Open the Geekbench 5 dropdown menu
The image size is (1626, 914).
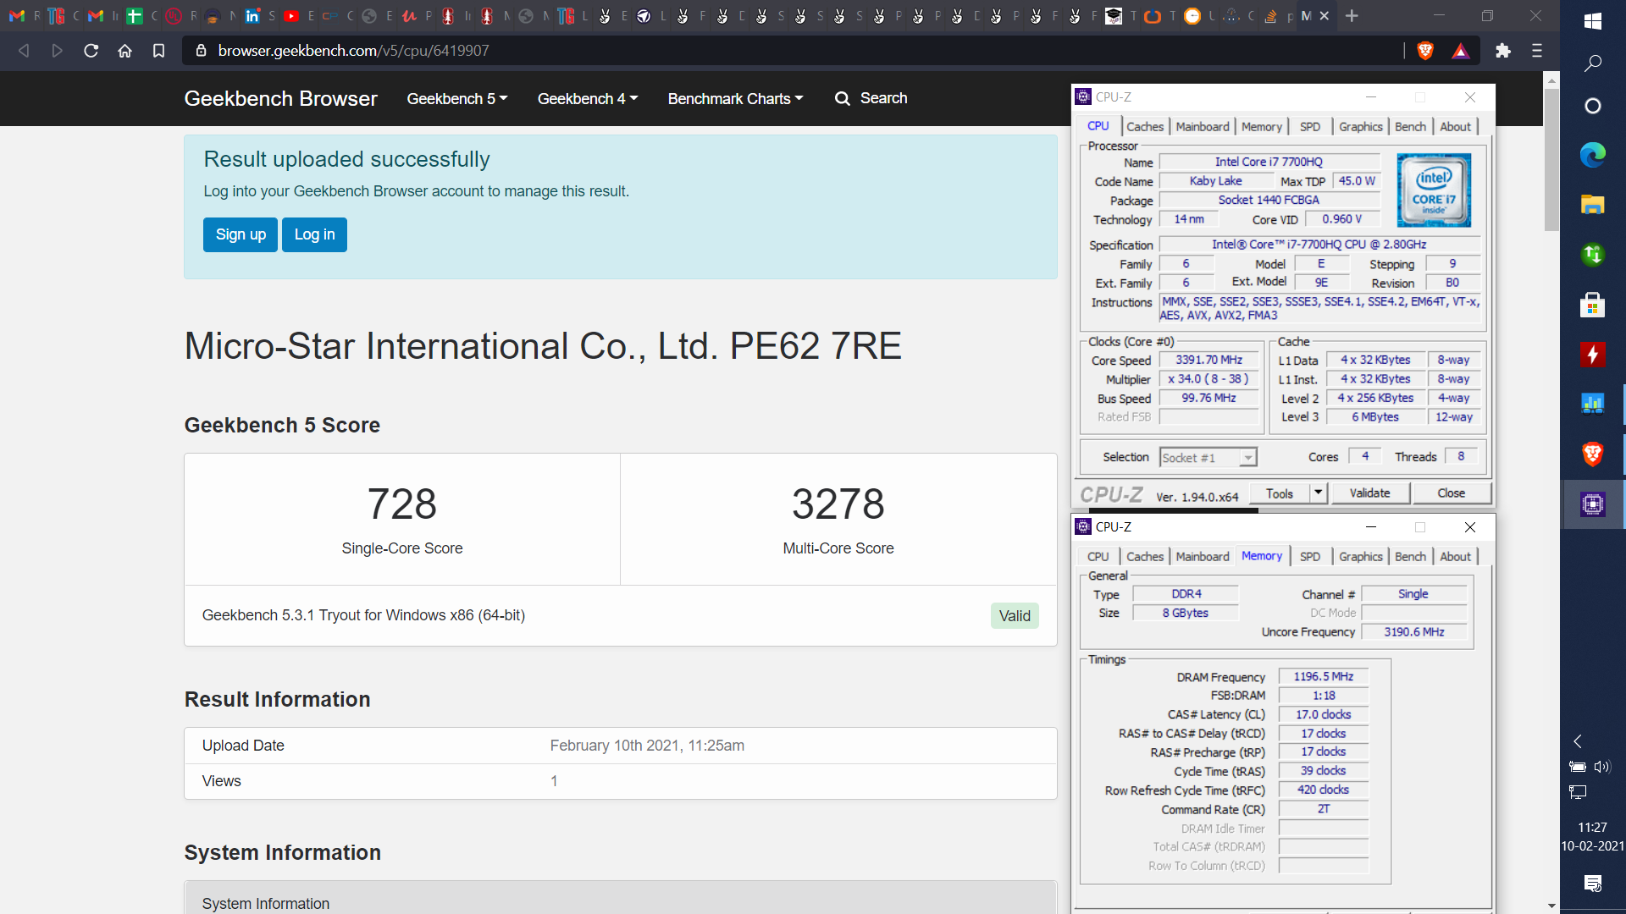pos(457,99)
